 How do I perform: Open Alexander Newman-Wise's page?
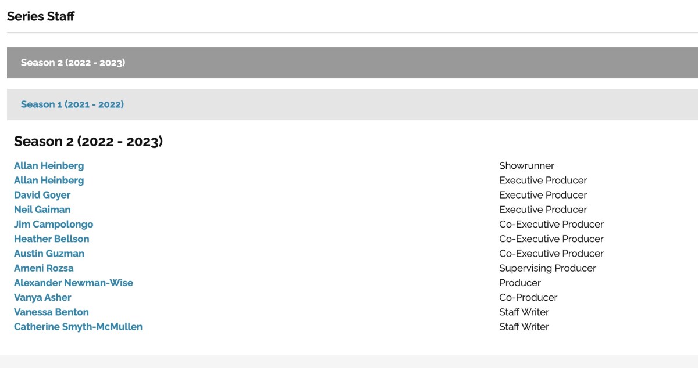[73, 283]
